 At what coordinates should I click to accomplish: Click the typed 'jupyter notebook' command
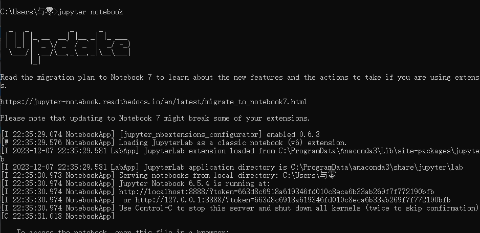[x=90, y=12]
